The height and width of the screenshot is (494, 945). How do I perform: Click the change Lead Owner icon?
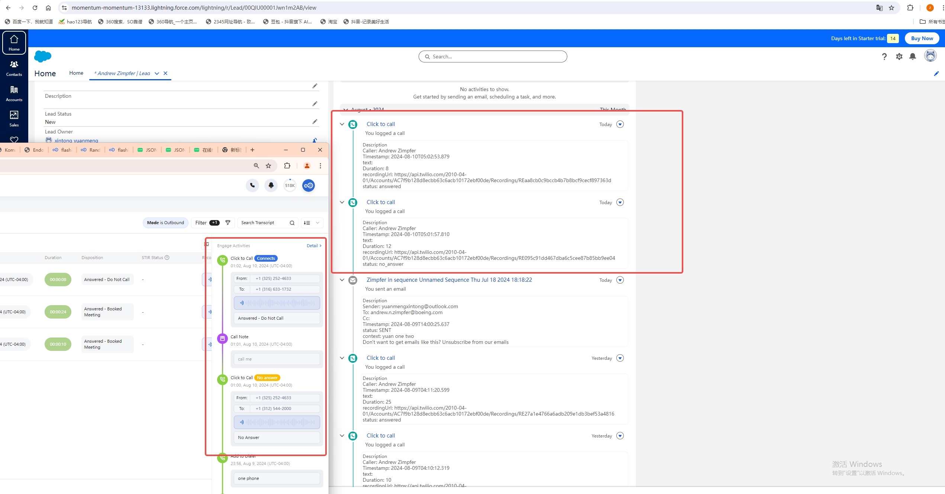(x=315, y=140)
